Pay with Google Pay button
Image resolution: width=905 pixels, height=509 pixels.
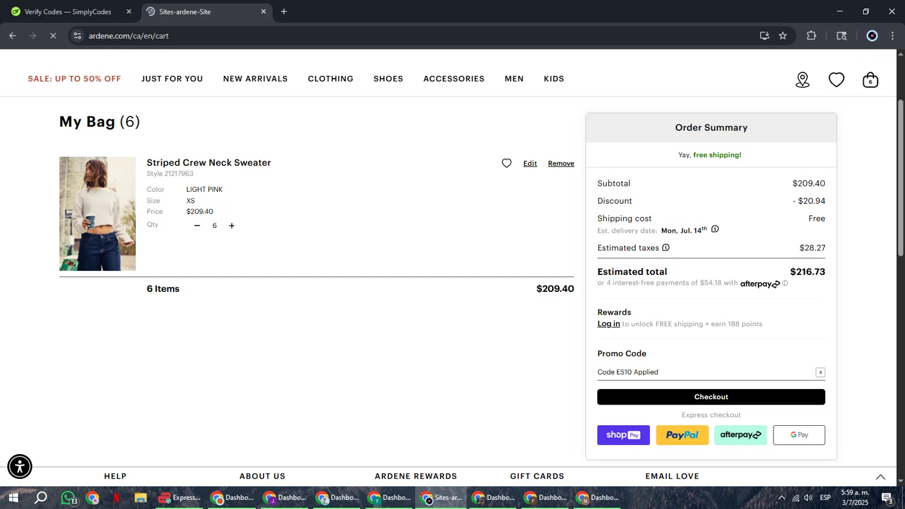click(x=799, y=435)
